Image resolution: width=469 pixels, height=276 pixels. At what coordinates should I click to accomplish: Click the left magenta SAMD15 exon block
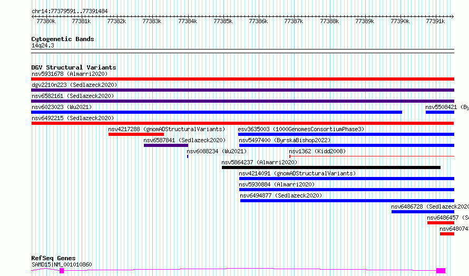[x=62, y=271]
